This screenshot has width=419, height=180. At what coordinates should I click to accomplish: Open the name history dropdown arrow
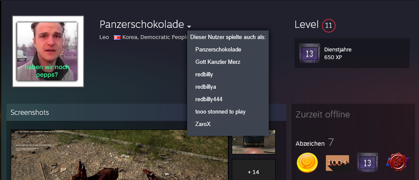point(189,27)
